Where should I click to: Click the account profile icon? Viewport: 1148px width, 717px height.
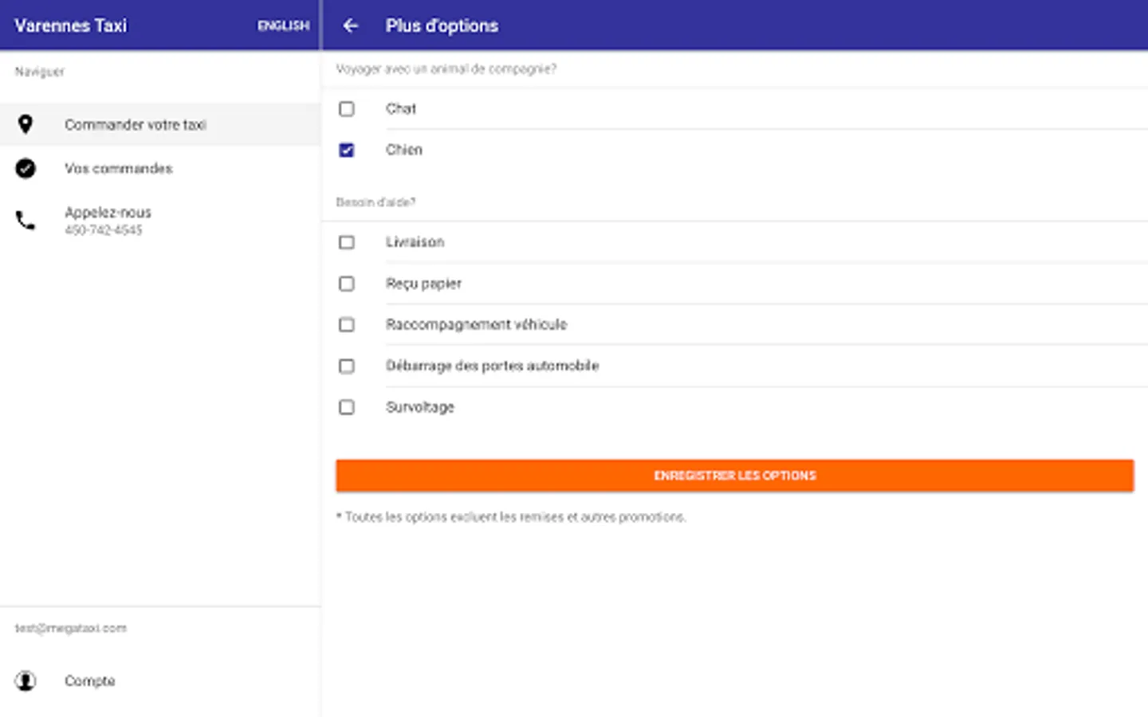coord(26,681)
